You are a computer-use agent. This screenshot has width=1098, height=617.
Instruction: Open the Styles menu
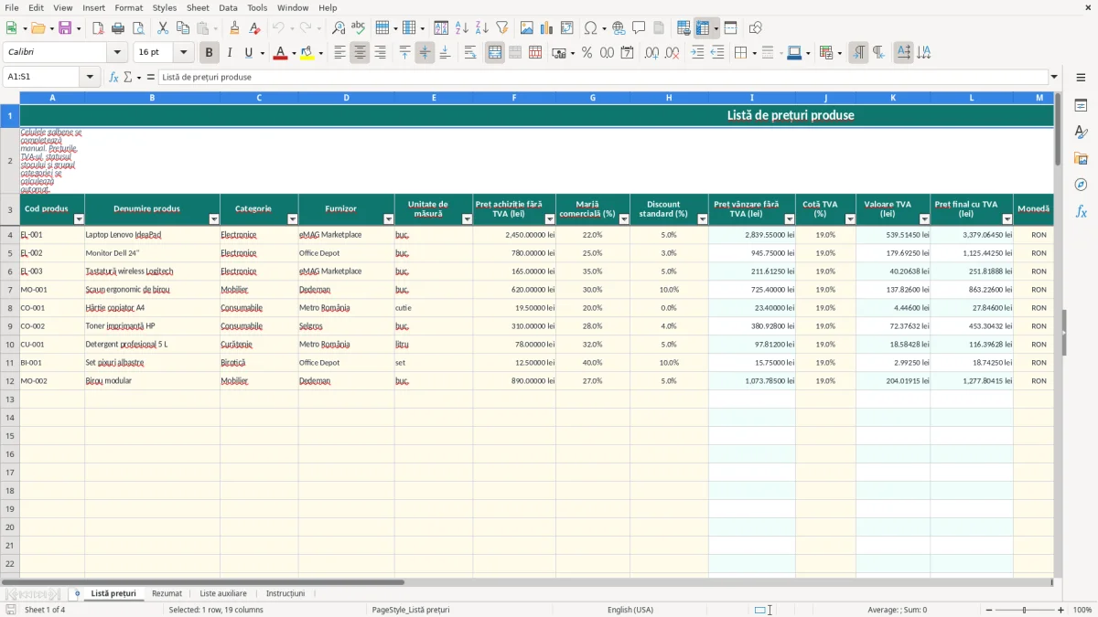click(x=165, y=7)
